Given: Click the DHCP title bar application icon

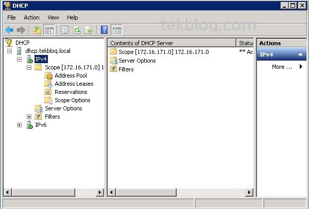Looking at the screenshot, I should coord(7,6).
